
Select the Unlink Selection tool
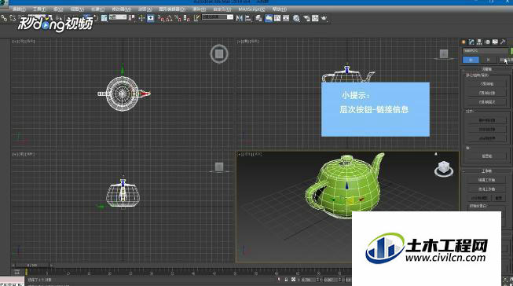13,18
